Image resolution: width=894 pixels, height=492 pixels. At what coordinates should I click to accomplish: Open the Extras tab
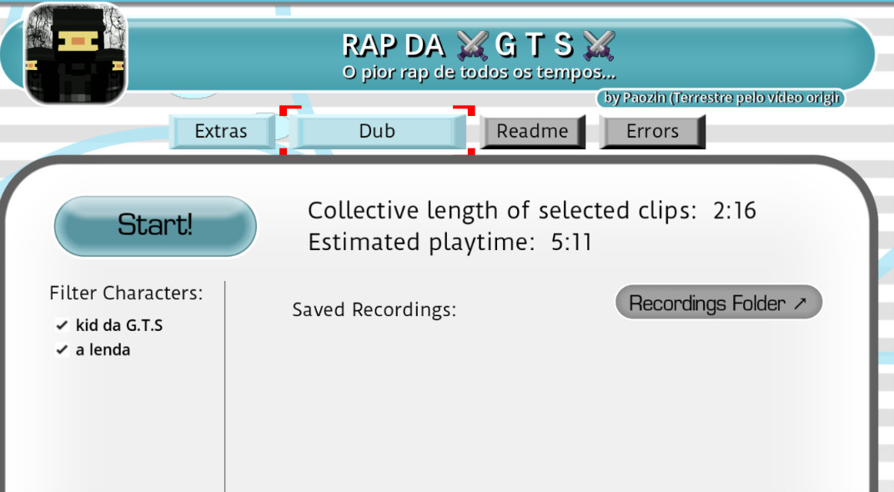pyautogui.click(x=221, y=131)
